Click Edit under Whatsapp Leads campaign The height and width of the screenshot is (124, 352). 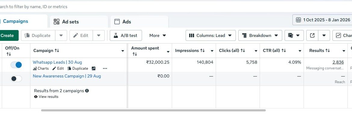[58, 68]
